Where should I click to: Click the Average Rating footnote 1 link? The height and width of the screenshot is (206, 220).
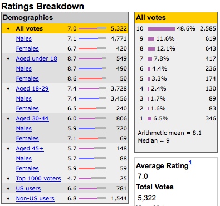(190, 163)
